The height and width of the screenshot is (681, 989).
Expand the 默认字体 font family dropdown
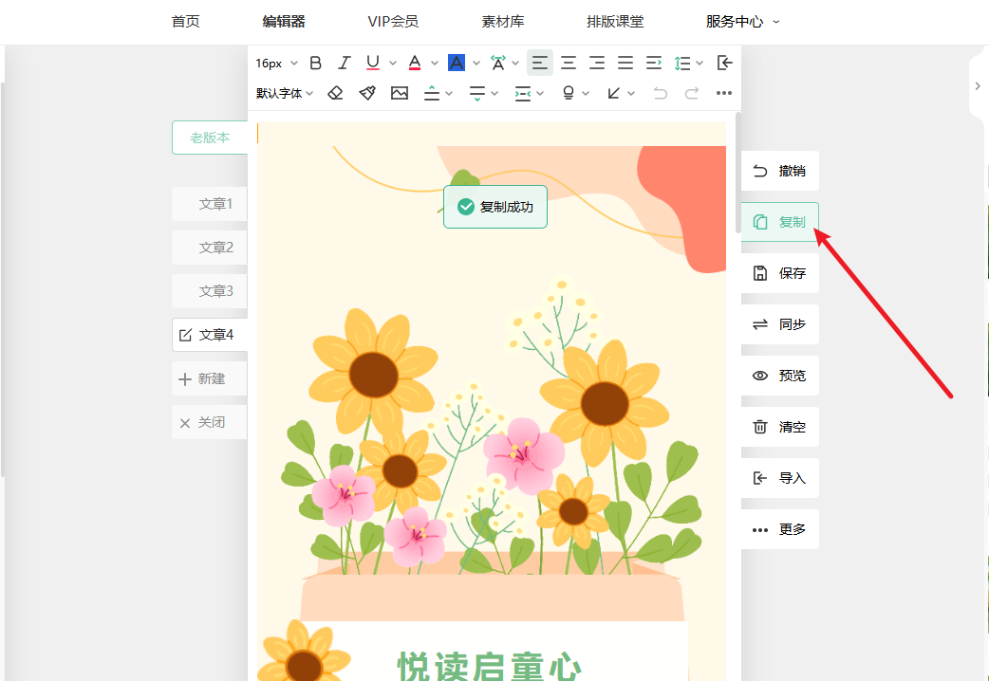pos(285,93)
